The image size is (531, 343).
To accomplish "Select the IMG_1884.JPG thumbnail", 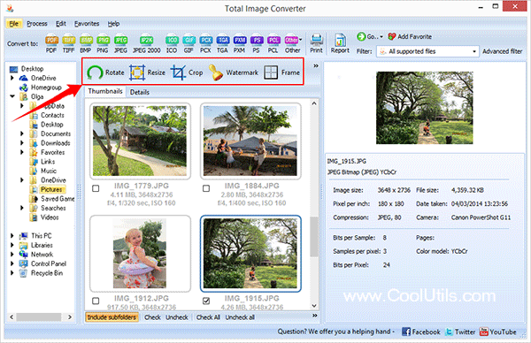I will click(x=250, y=141).
